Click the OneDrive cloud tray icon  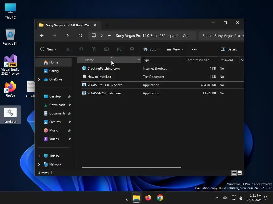pos(225,198)
